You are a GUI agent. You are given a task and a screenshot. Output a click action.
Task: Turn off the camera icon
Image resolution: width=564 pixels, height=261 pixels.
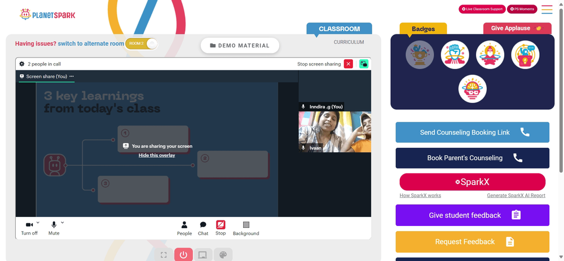tap(29, 225)
